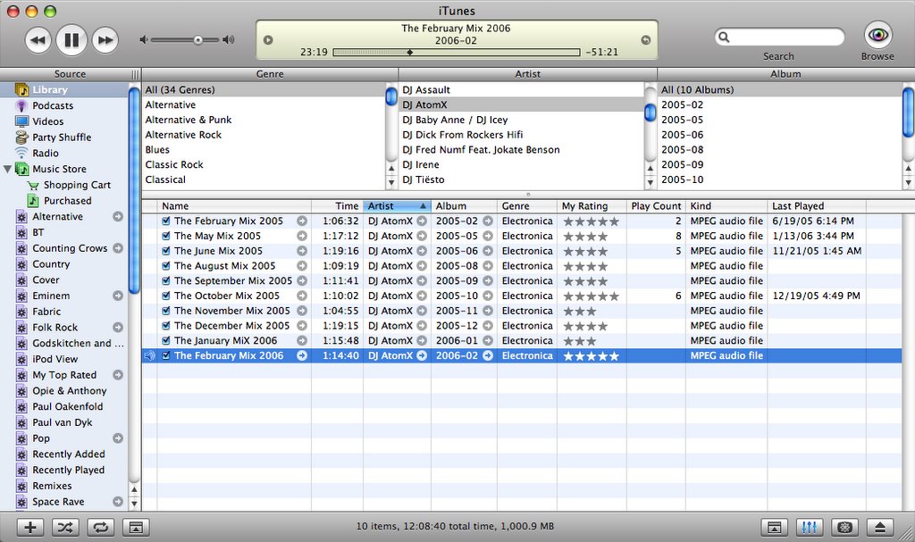Pause playback with the pause button
The image size is (915, 542).
click(x=71, y=40)
